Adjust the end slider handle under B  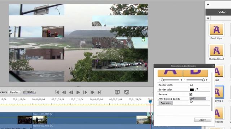coord(204,80)
